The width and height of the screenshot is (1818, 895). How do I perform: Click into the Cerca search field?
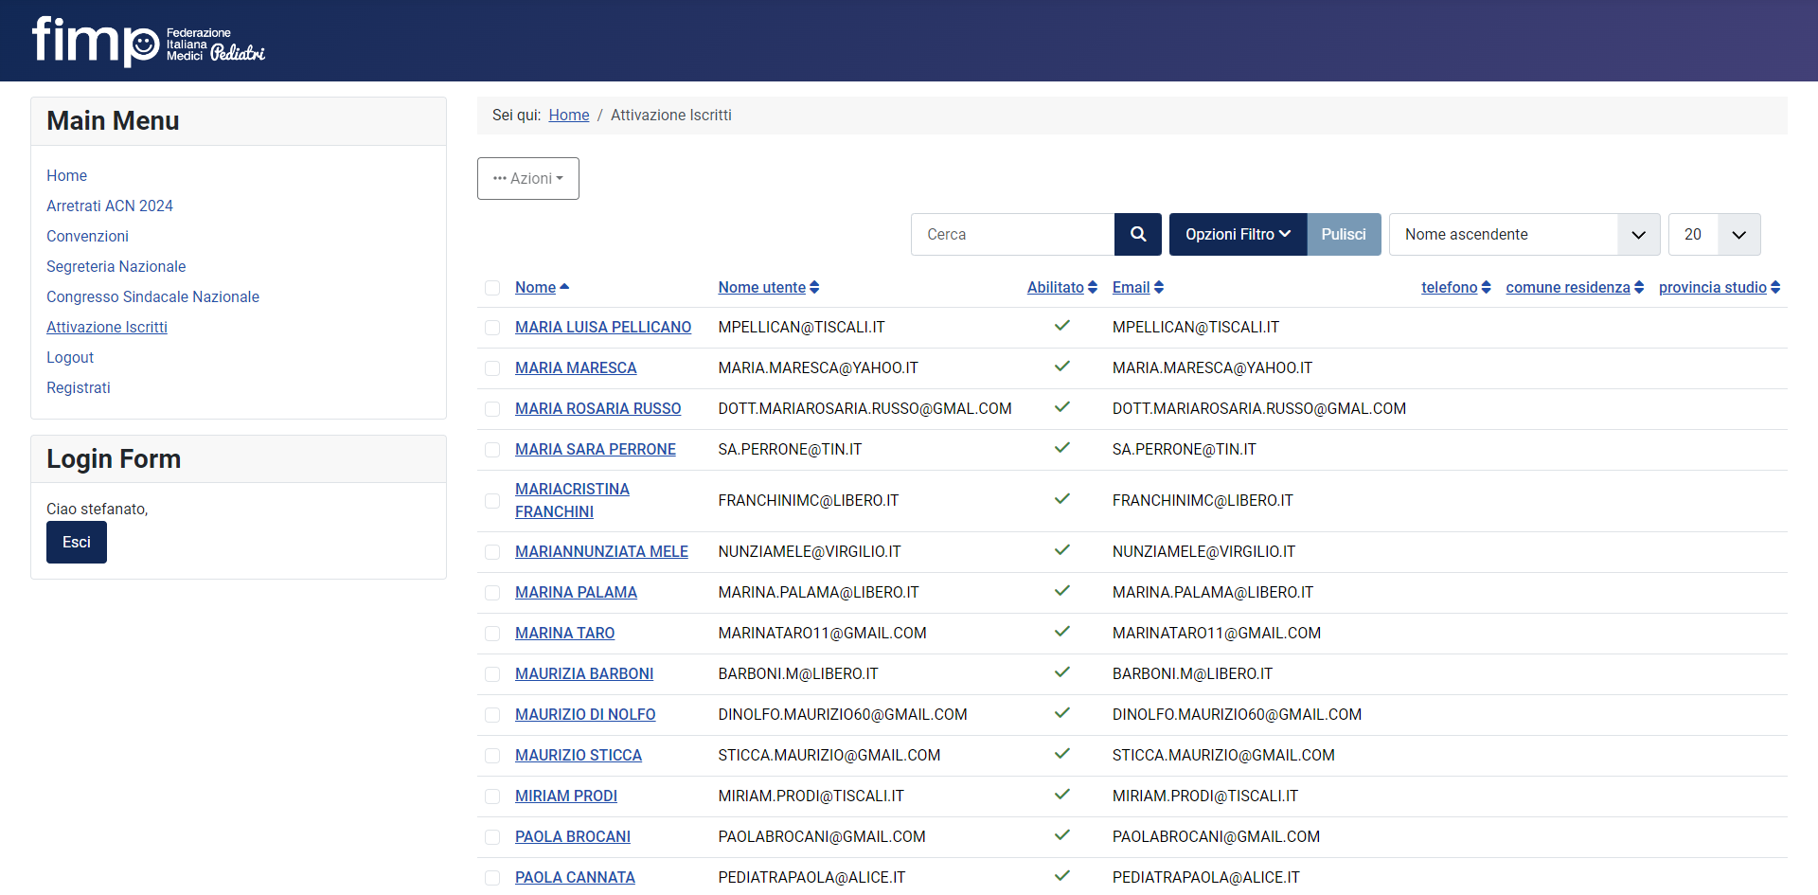(1012, 234)
